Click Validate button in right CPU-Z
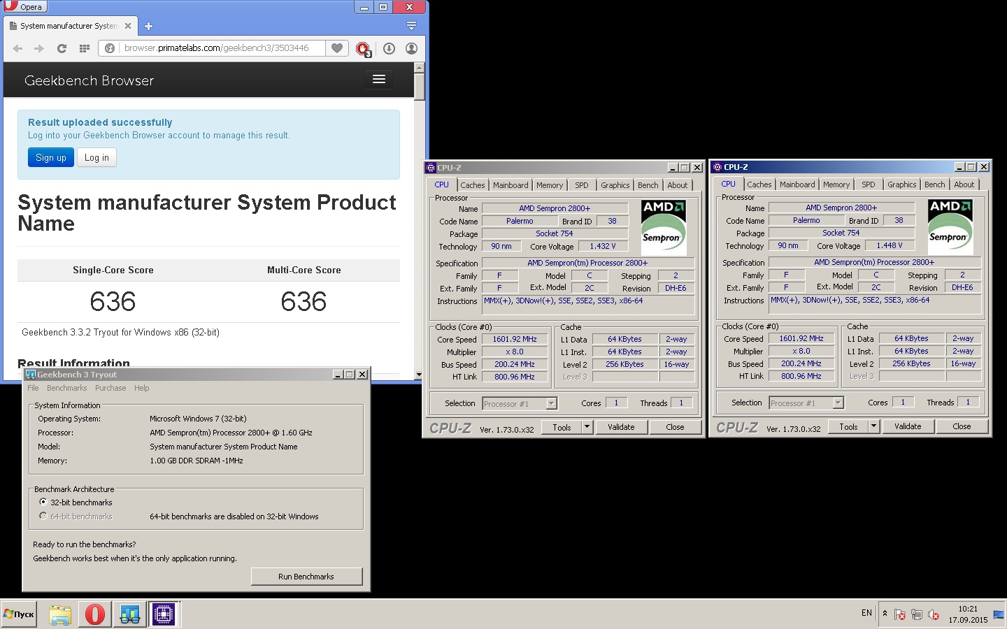Viewport: 1007px width, 629px height. point(908,426)
